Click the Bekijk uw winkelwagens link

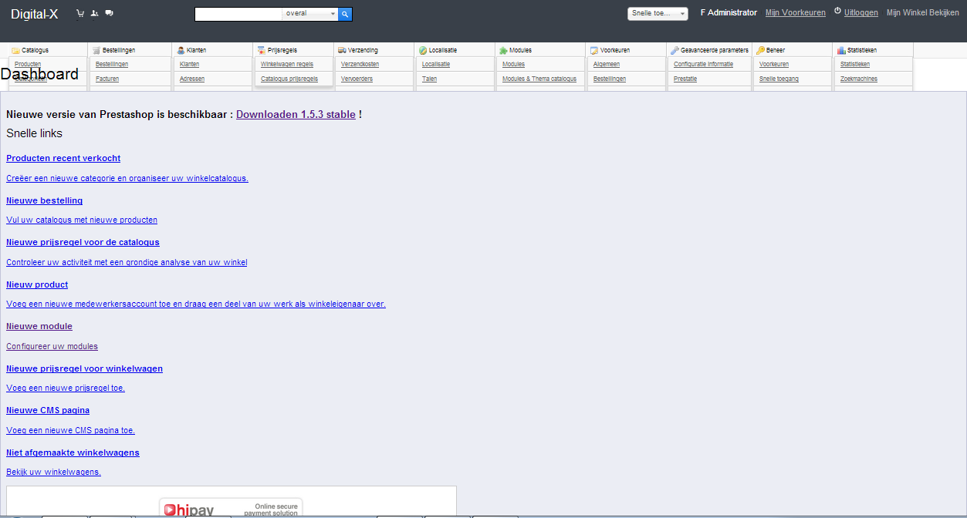tap(53, 472)
